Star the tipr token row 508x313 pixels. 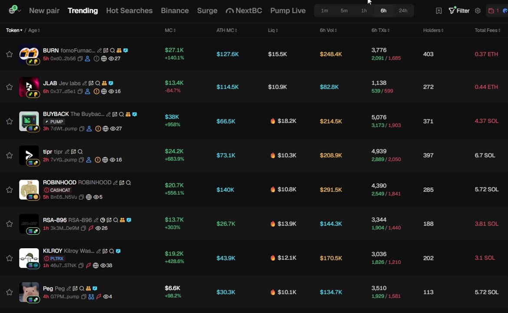pos(10,155)
